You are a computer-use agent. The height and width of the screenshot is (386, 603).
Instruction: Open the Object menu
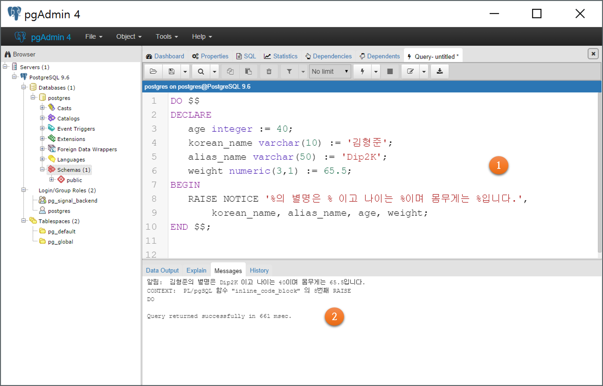point(129,36)
